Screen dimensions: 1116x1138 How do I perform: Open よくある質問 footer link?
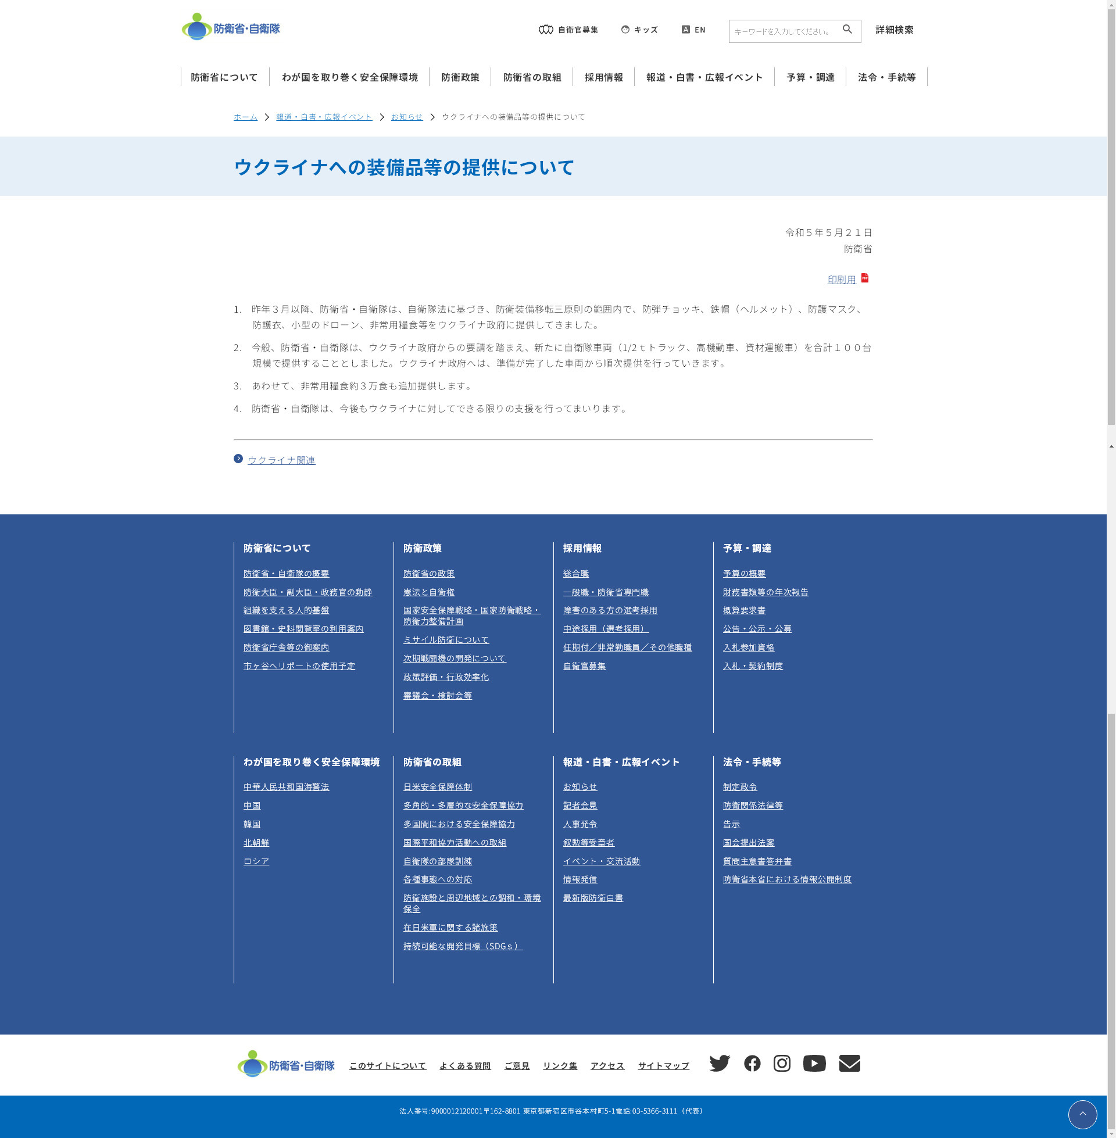(x=465, y=1066)
